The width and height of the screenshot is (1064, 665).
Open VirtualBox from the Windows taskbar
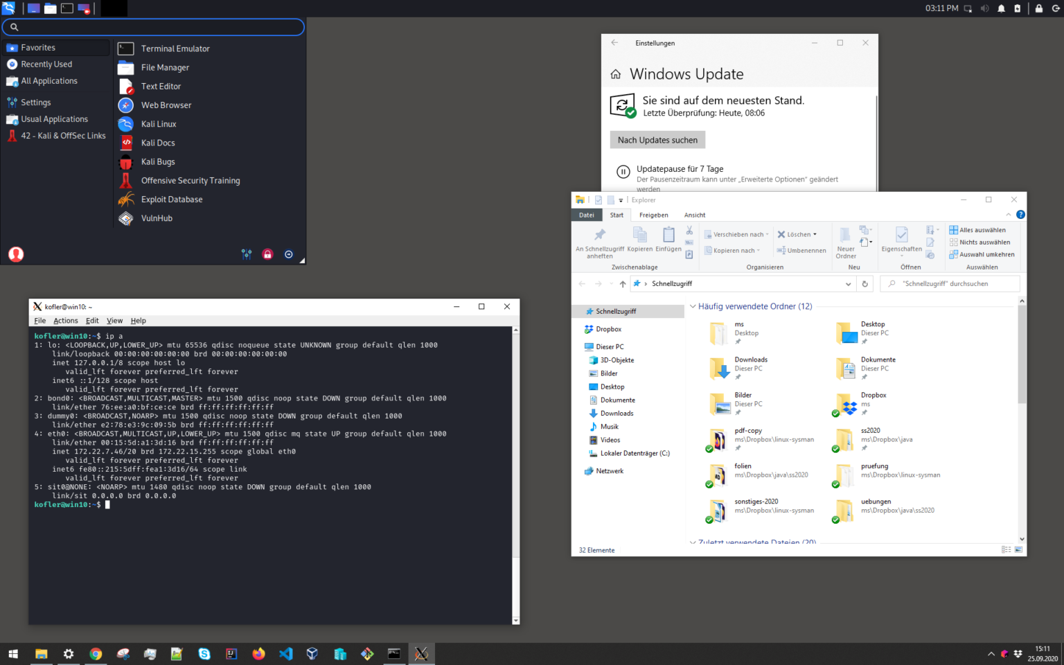point(312,653)
